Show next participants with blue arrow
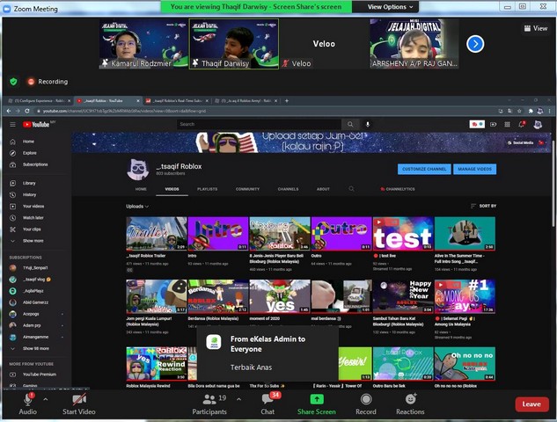 coord(474,44)
